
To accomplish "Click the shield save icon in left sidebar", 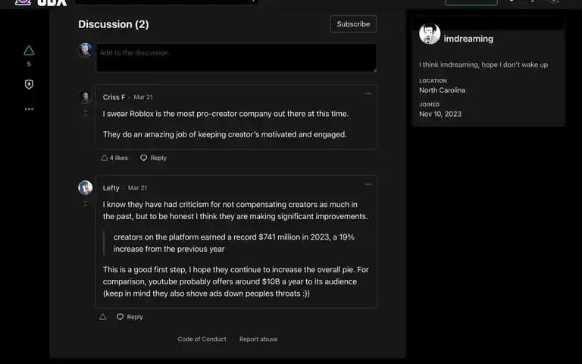I will (x=29, y=84).
